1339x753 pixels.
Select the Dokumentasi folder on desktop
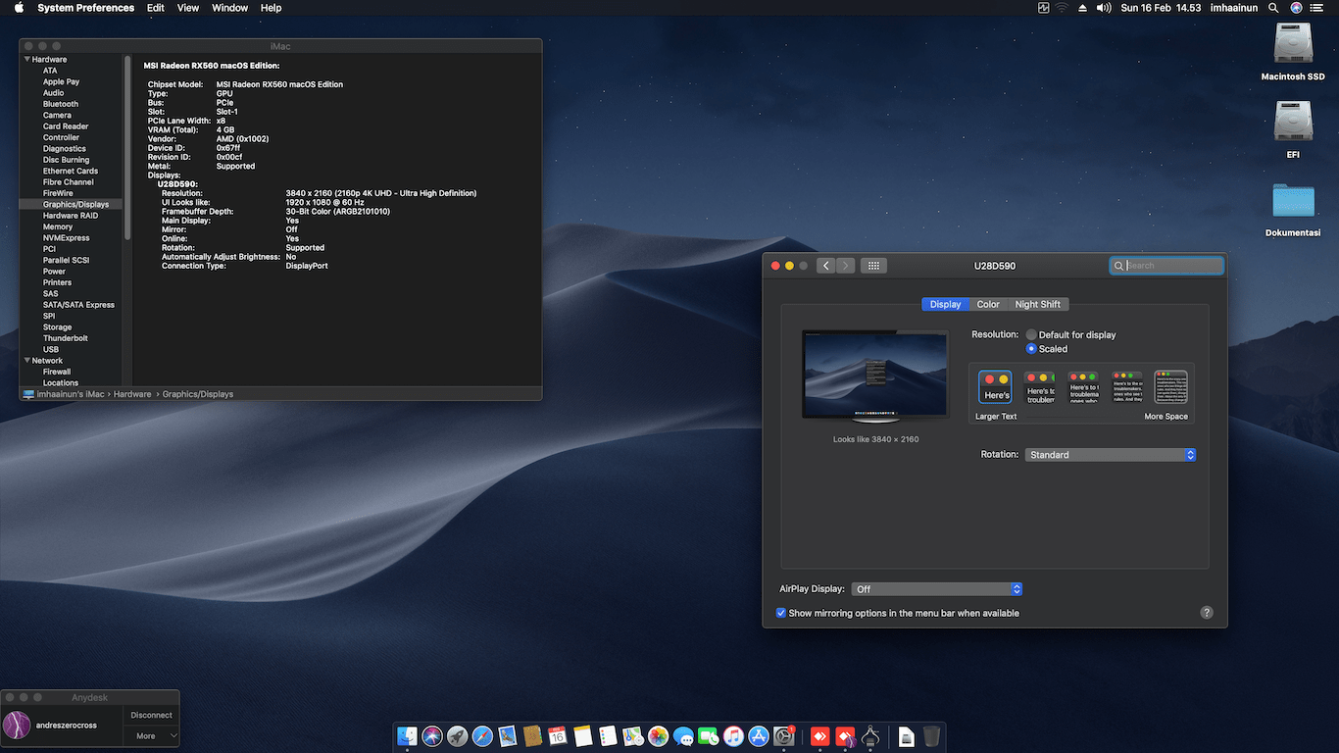(1293, 200)
